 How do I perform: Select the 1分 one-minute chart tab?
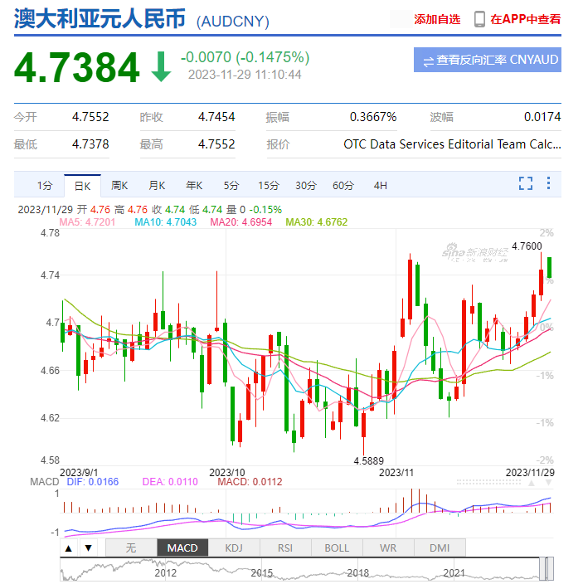click(44, 186)
